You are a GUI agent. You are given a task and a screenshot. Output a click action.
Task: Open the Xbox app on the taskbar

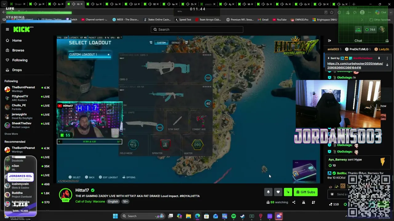pyautogui.click(x=251, y=216)
